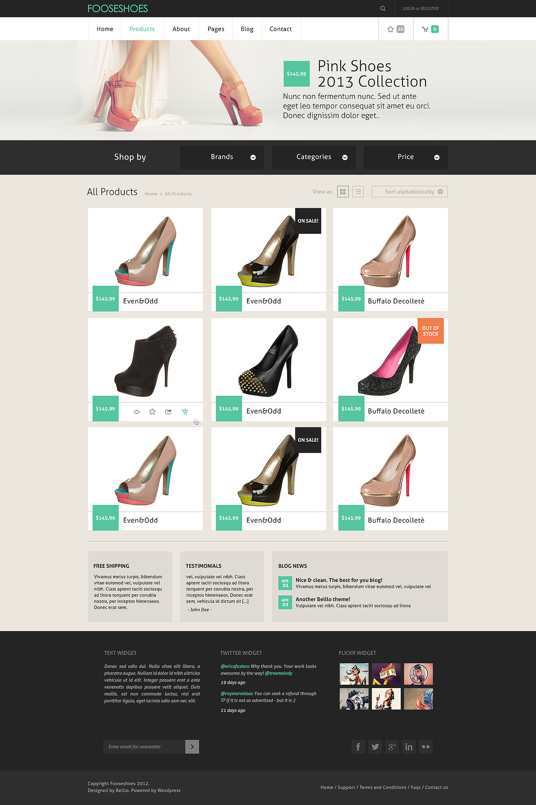
Task: Open the Facebook social icon in footer
Action: click(358, 747)
